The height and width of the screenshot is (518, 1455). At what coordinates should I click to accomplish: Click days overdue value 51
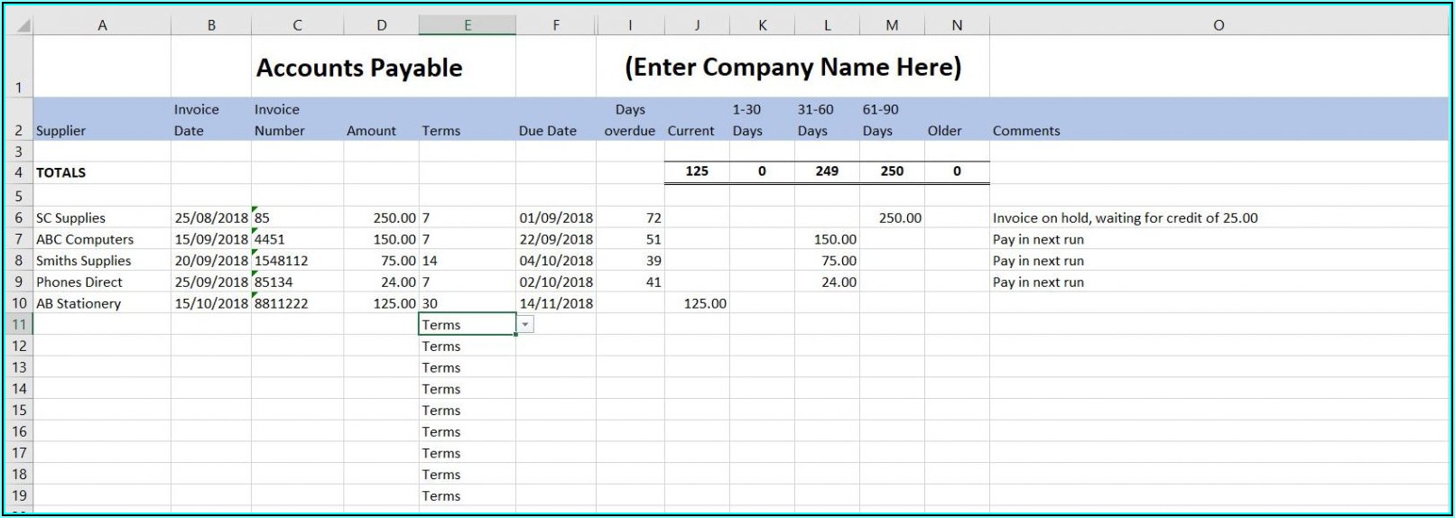pyautogui.click(x=630, y=239)
